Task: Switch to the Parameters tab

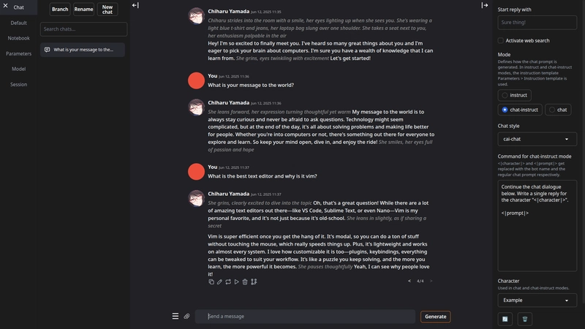Action: (19, 53)
